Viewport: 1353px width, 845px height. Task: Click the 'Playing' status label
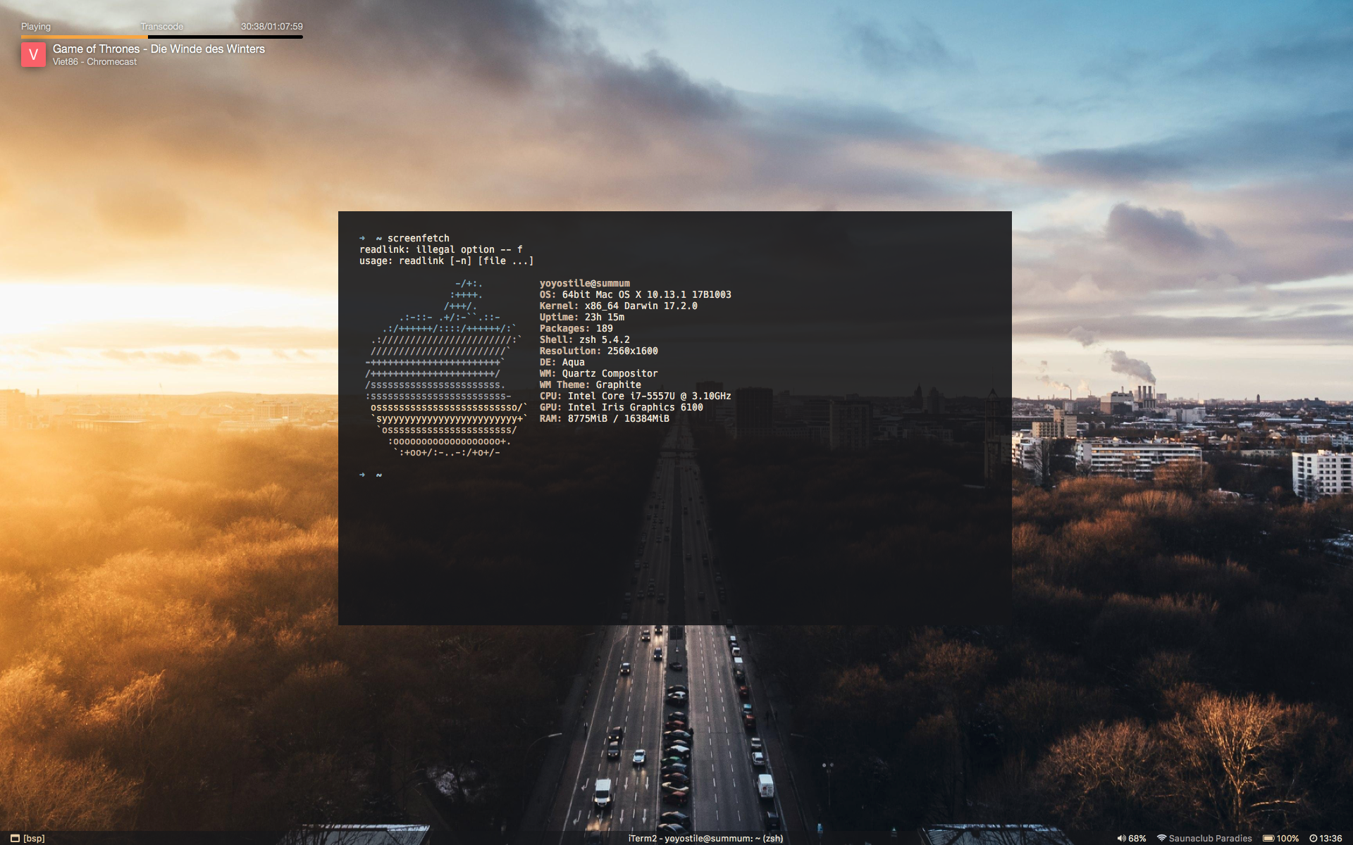[x=36, y=27]
